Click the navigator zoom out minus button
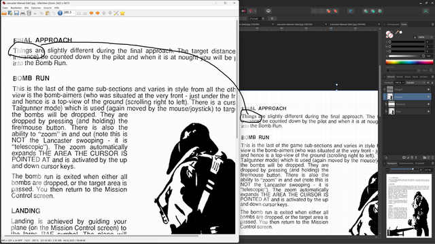435x244 pixels. 387,169
